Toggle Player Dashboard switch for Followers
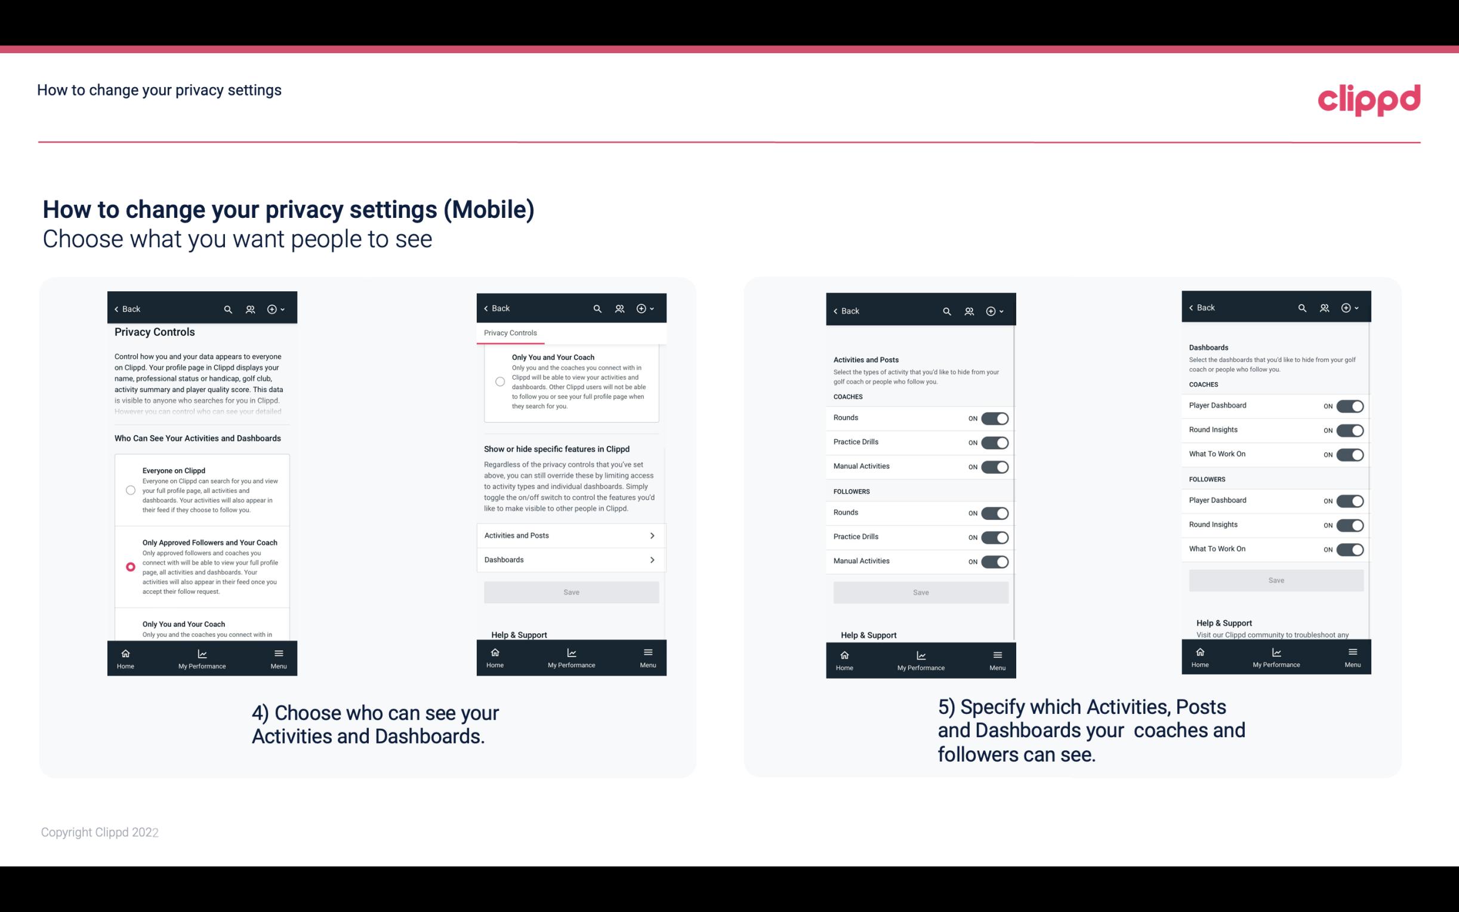The width and height of the screenshot is (1459, 912). click(1350, 500)
